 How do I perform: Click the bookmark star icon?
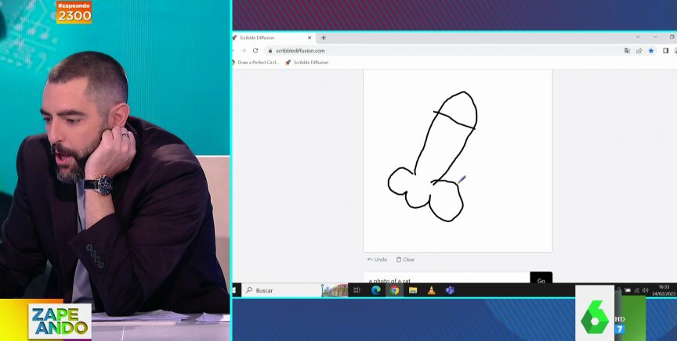coord(650,51)
